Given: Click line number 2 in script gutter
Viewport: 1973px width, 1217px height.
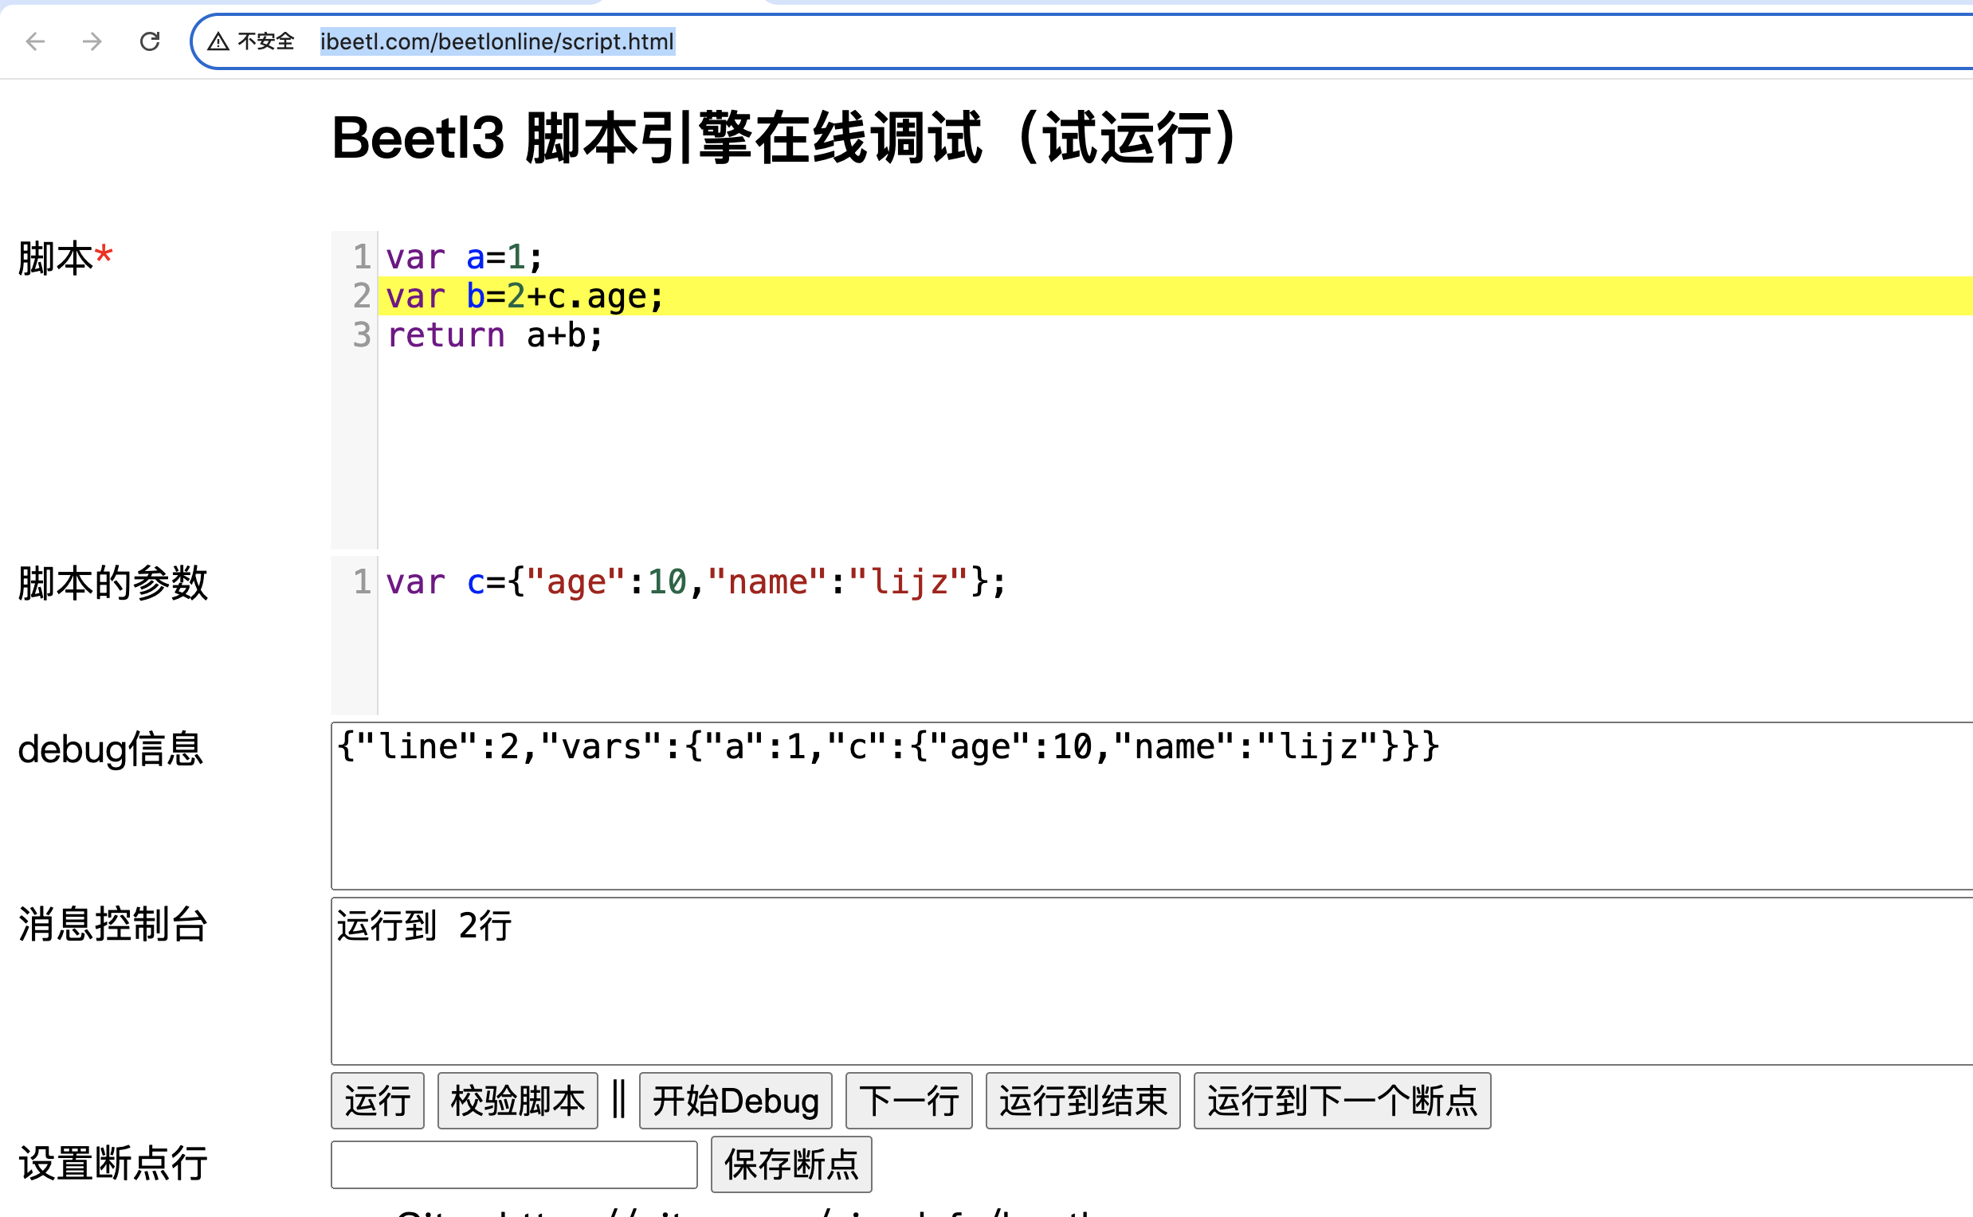Looking at the screenshot, I should tap(362, 296).
